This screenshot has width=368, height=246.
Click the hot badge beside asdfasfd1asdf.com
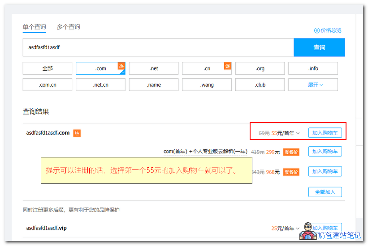77,133
